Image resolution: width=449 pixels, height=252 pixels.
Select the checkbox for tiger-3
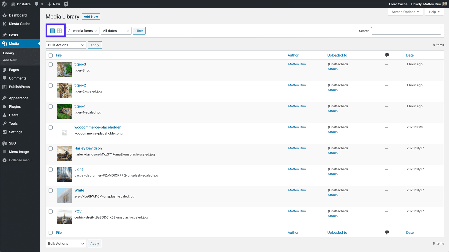click(51, 64)
